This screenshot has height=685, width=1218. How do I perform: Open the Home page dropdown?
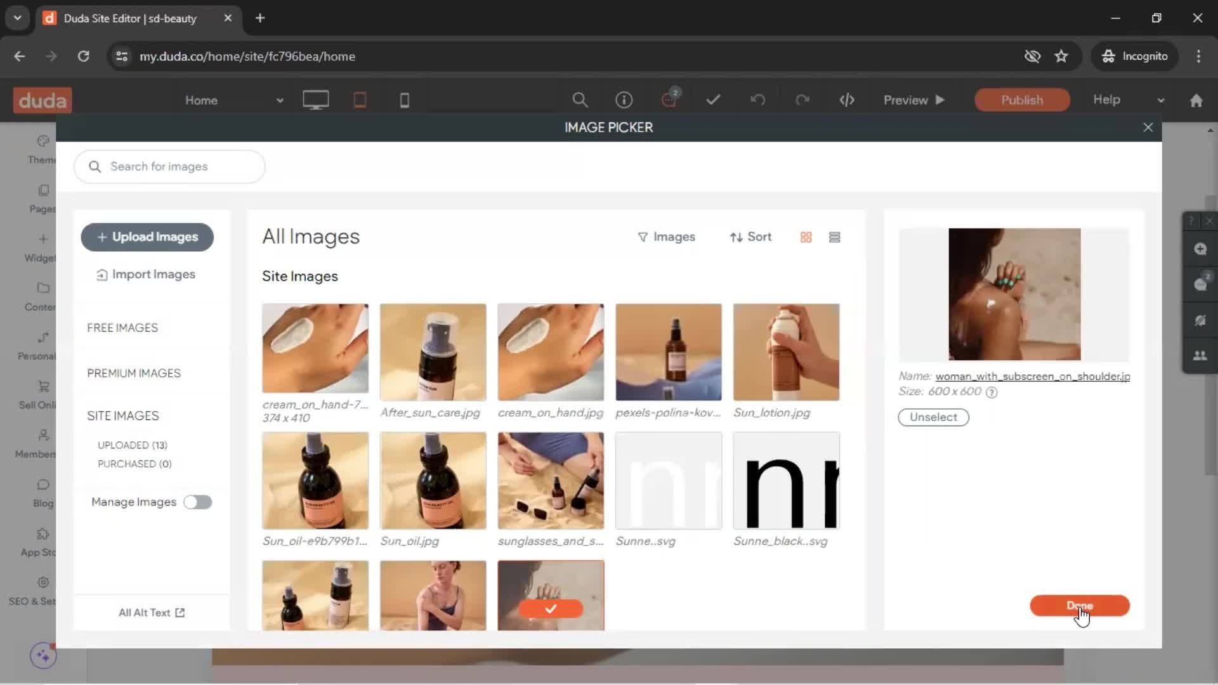(x=233, y=100)
